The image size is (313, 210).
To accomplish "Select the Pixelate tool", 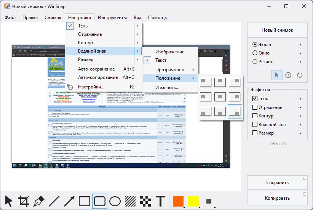I will coord(145,201).
